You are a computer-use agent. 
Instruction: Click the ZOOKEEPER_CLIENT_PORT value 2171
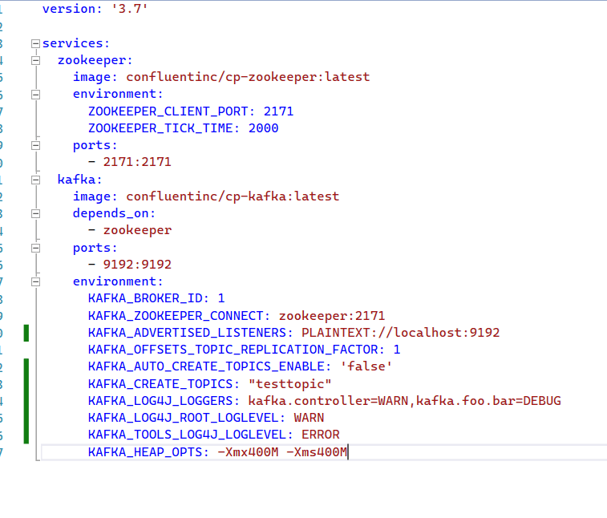(x=278, y=111)
